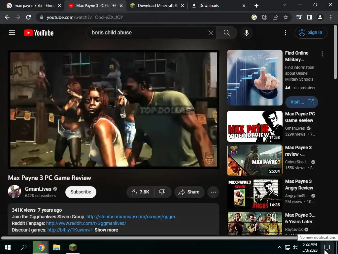Click the vertical page scrollbar

pos(336,52)
